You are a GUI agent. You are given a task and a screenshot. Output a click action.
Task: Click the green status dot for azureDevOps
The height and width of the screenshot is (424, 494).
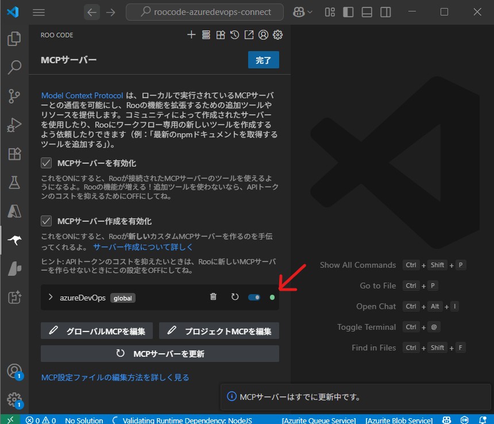point(272,298)
